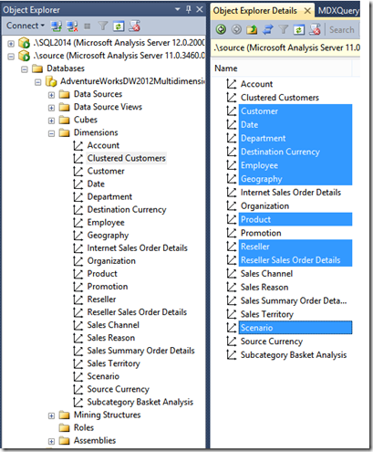The width and height of the screenshot is (373, 452).
Task: Expand the Cubes folder
Action: pyautogui.click(x=51, y=121)
